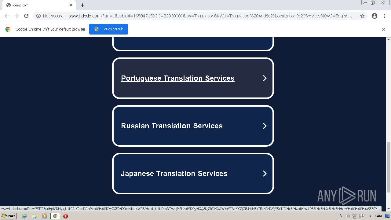
Task: Open Portuguese Translation Services link
Action: click(x=178, y=78)
